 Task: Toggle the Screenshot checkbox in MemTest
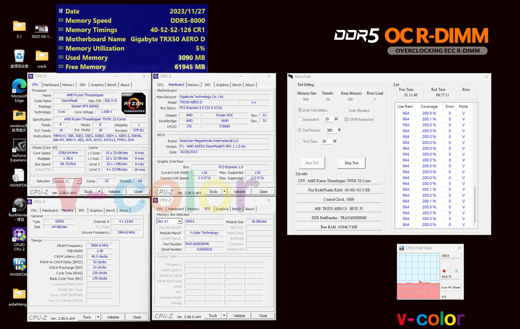300,119
